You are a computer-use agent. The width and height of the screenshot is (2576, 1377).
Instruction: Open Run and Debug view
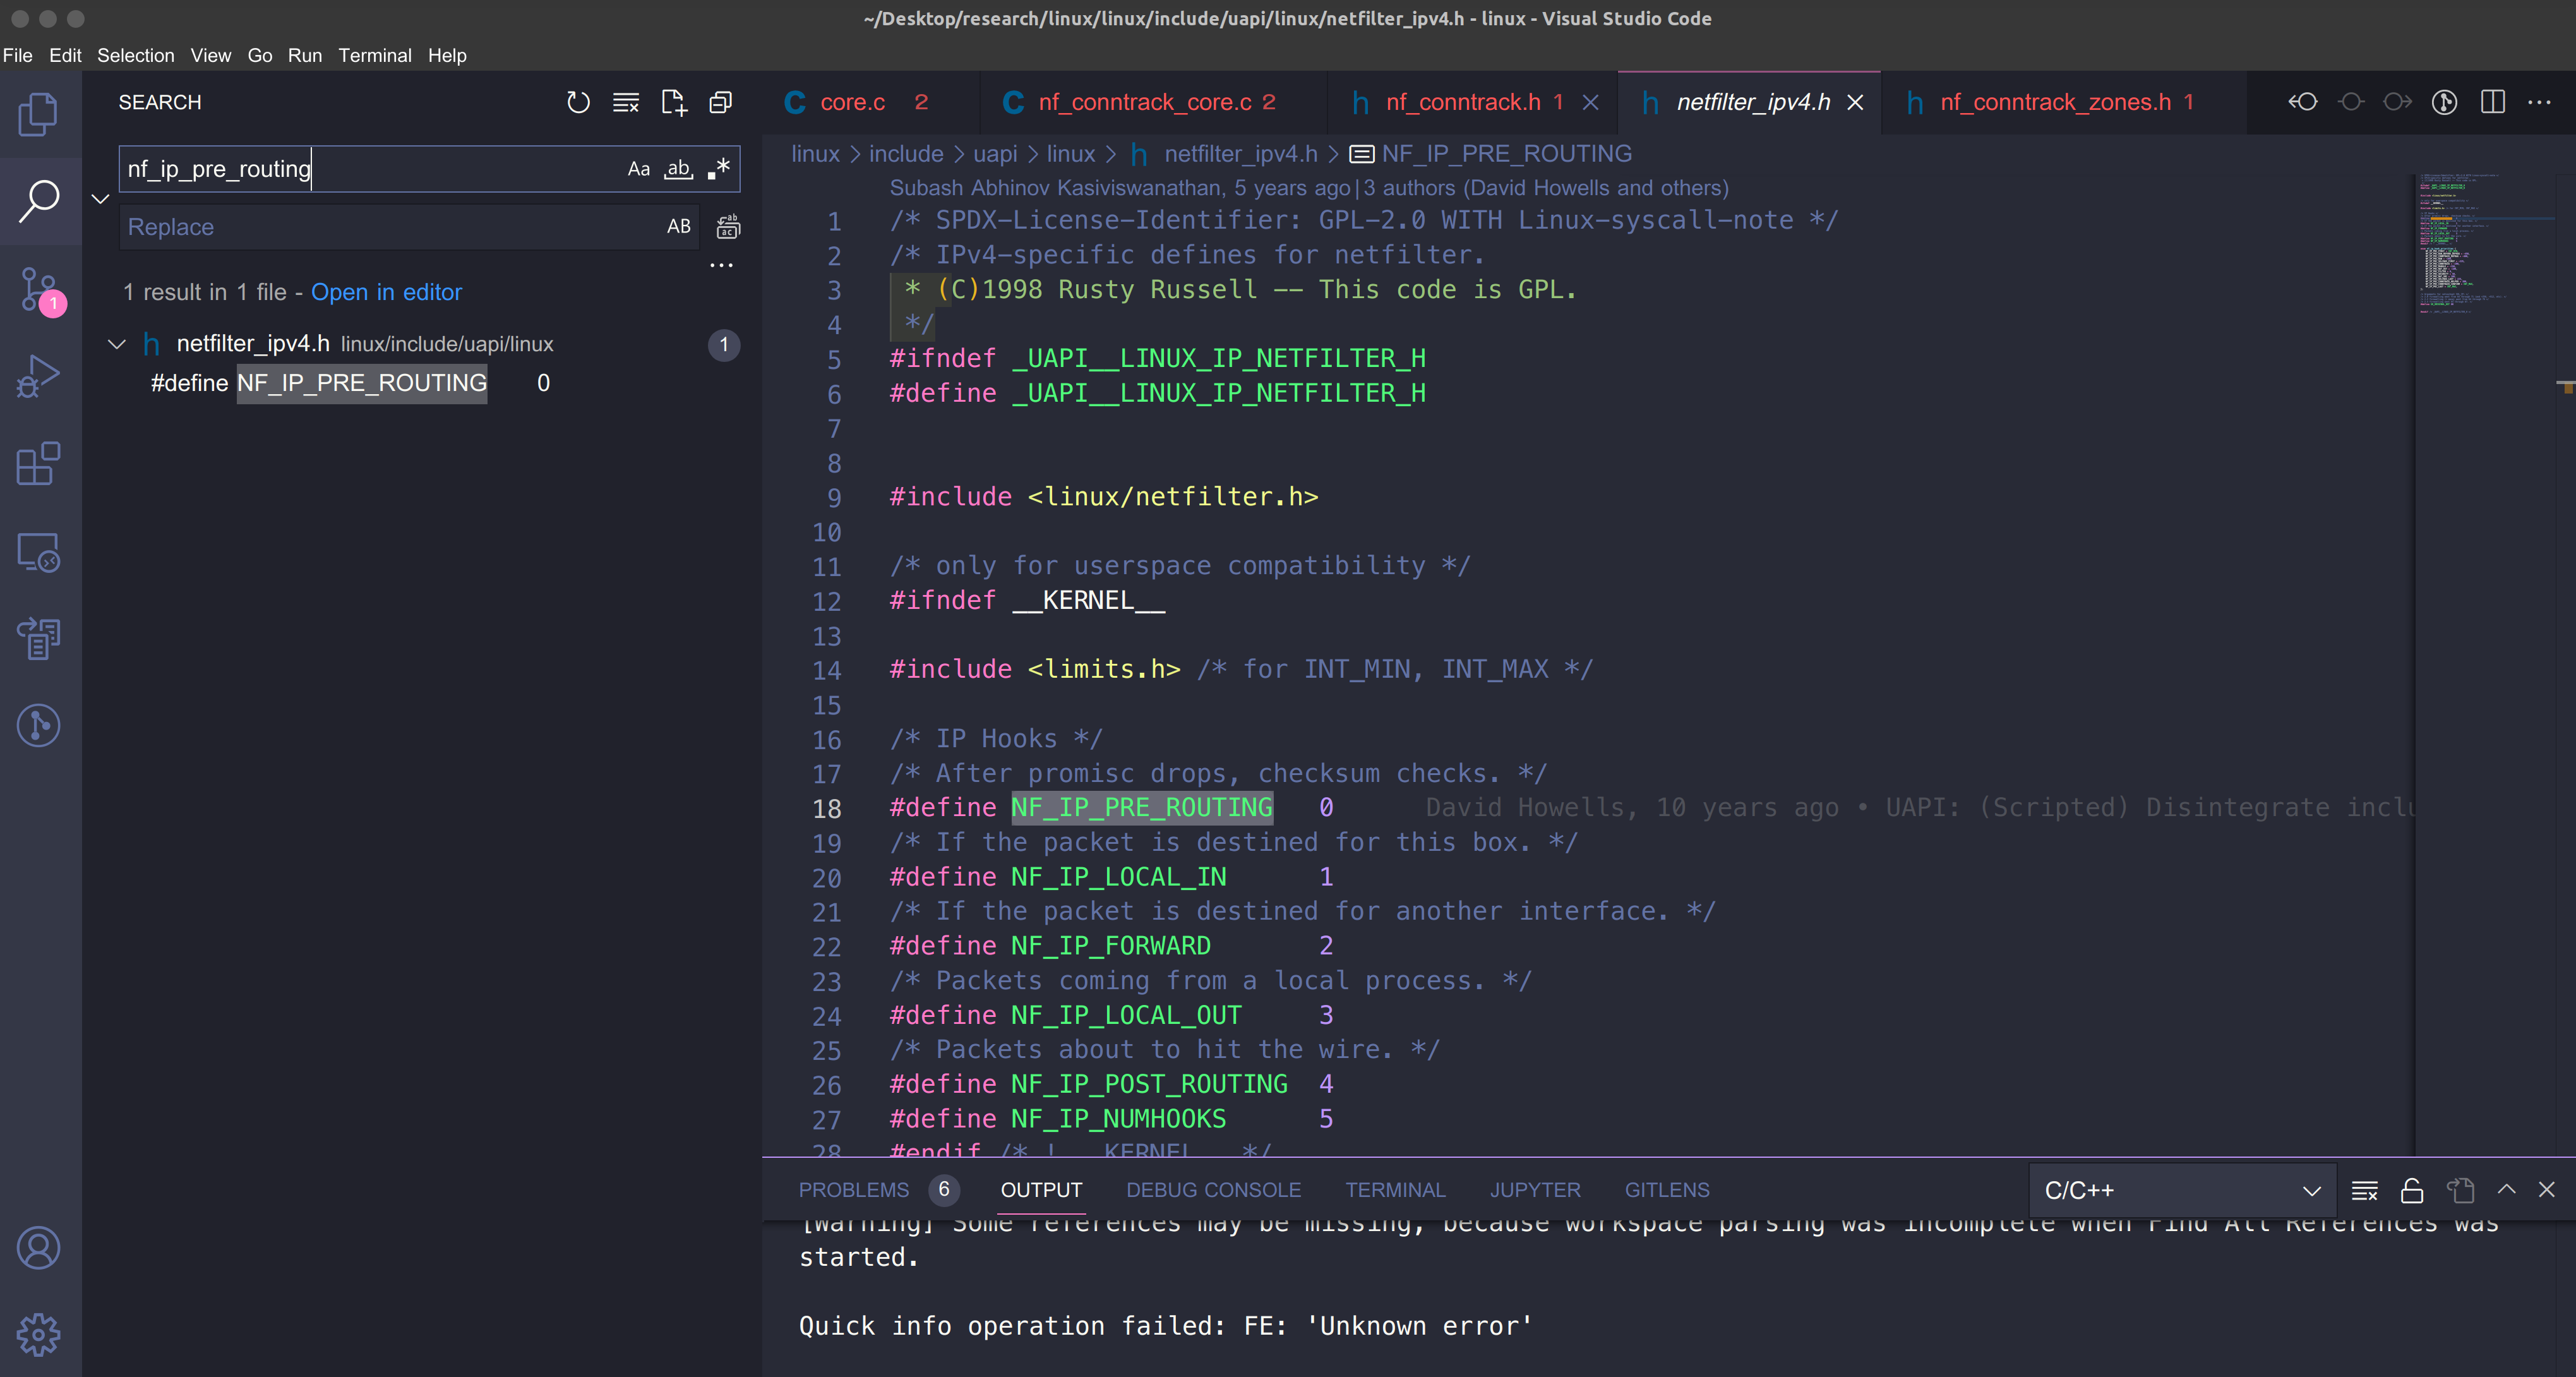(39, 377)
